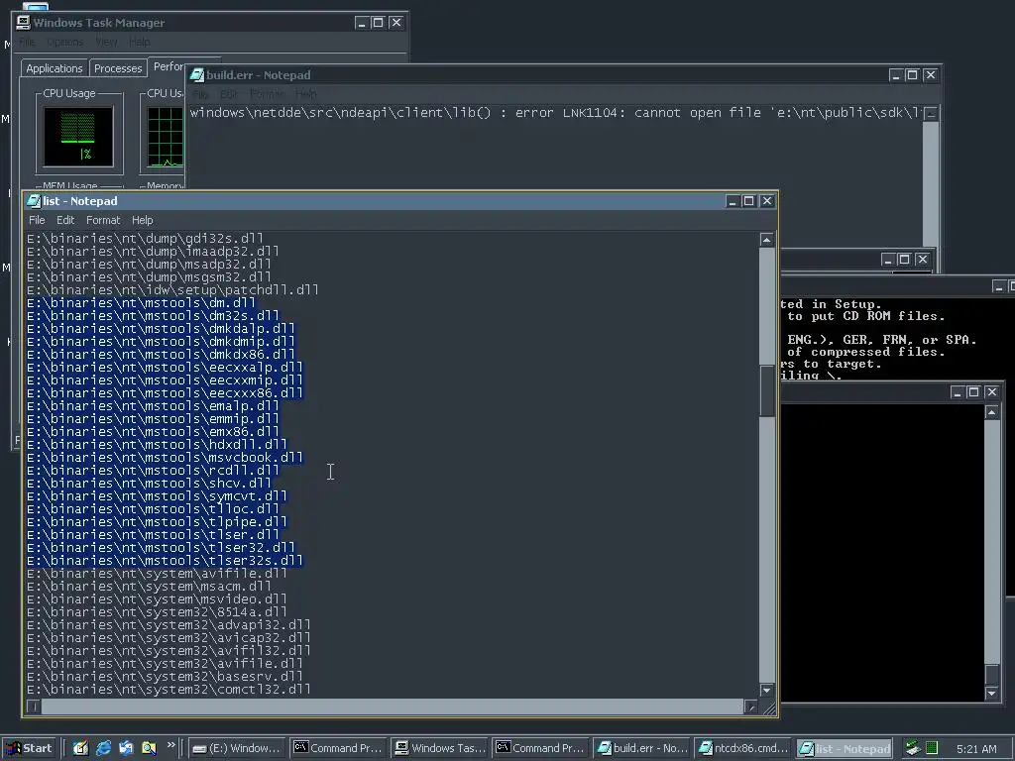The height and width of the screenshot is (761, 1015).
Task: Click "to put CD ROM files." console text
Action: 865,316
